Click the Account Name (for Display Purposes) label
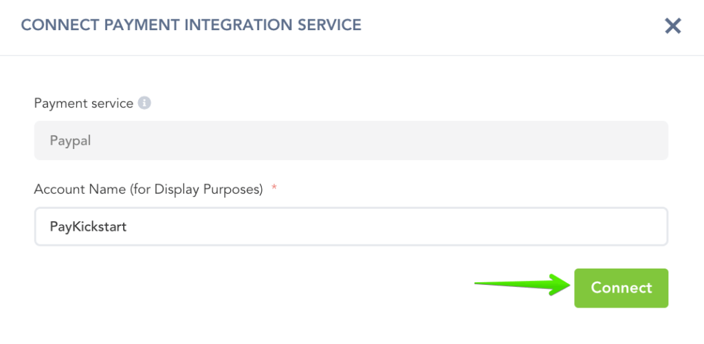Image resolution: width=704 pixels, height=344 pixels. [148, 190]
